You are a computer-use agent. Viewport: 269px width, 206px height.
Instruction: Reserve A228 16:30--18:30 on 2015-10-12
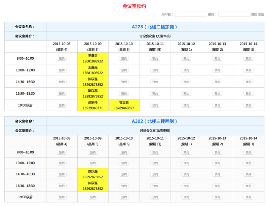(186, 94)
